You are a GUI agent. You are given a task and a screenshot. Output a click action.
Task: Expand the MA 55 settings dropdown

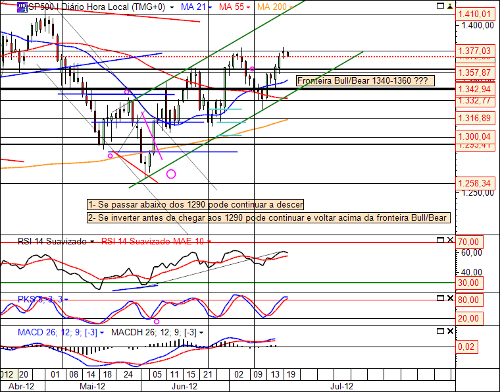pyautogui.click(x=248, y=7)
